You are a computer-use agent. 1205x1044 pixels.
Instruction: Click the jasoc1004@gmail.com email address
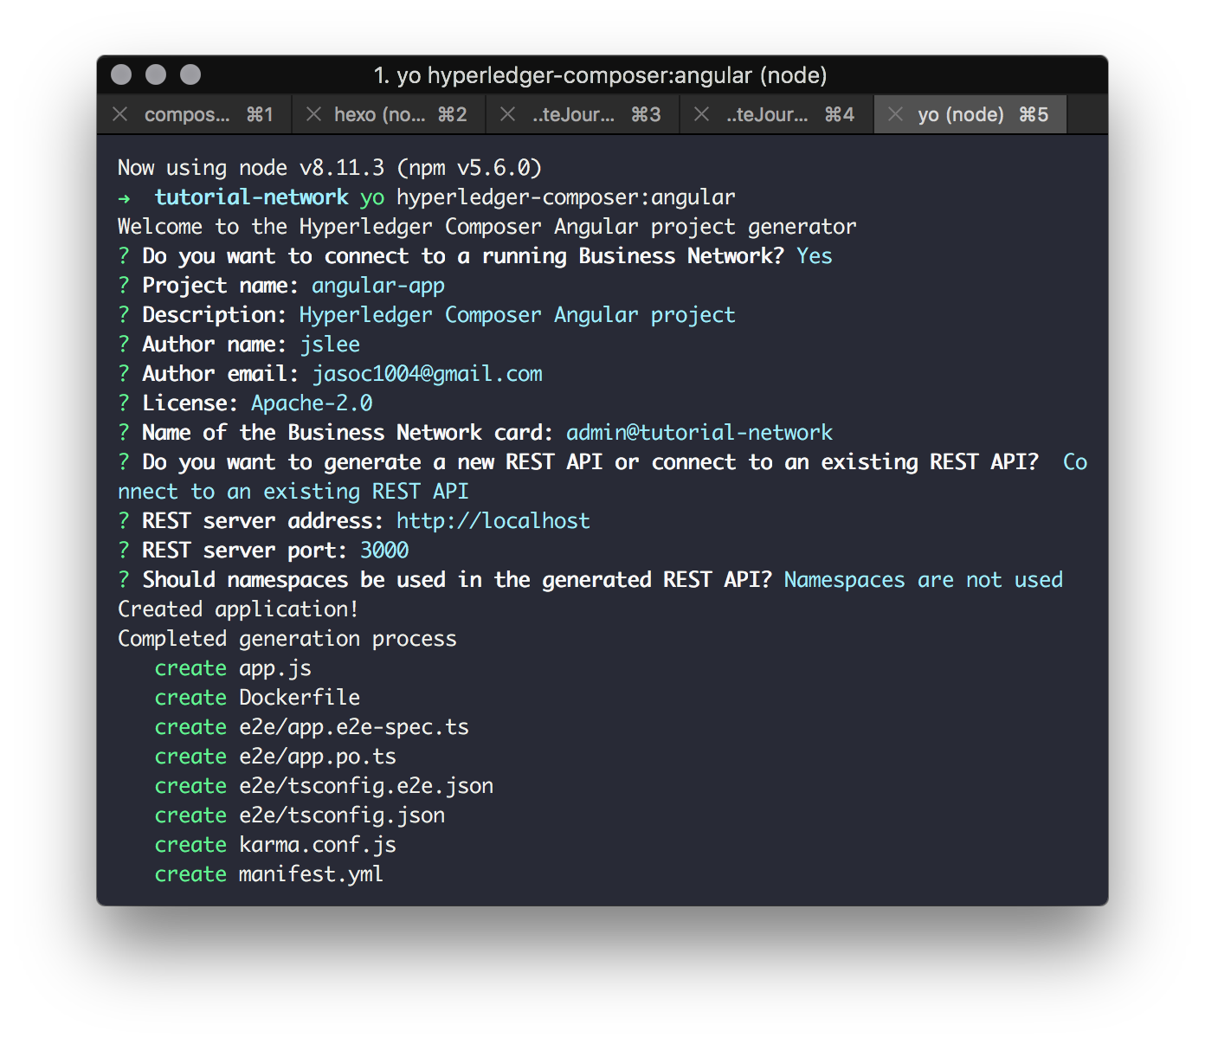(x=426, y=373)
